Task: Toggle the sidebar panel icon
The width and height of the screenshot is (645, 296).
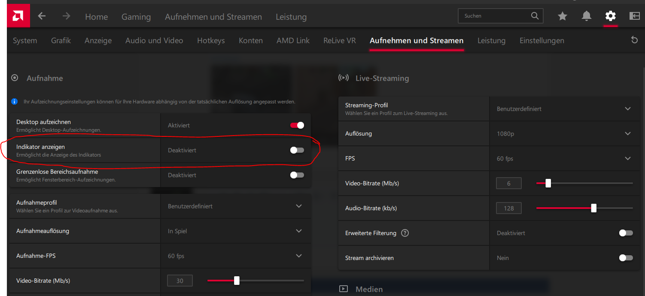Action: point(634,16)
